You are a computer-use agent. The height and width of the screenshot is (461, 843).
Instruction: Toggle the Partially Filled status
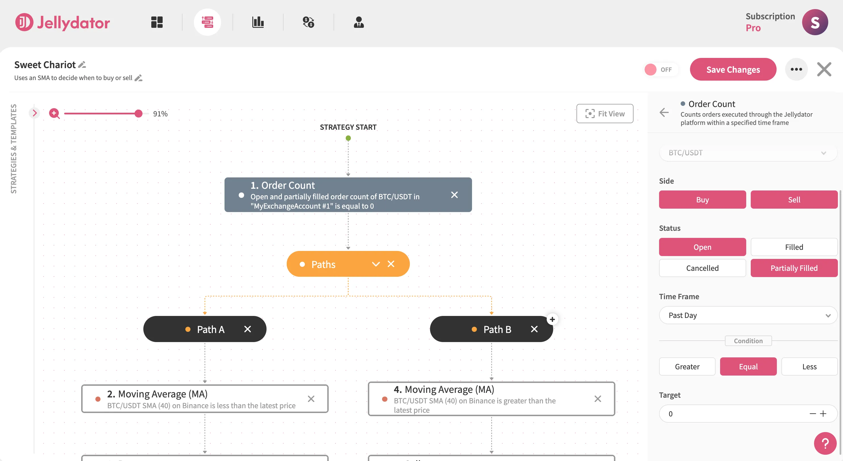pos(794,268)
